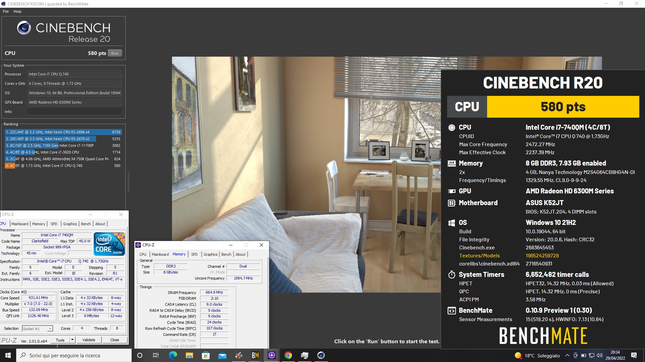
Task: Select Mainboard tab in front CPU-Z window
Action: pyautogui.click(x=160, y=254)
